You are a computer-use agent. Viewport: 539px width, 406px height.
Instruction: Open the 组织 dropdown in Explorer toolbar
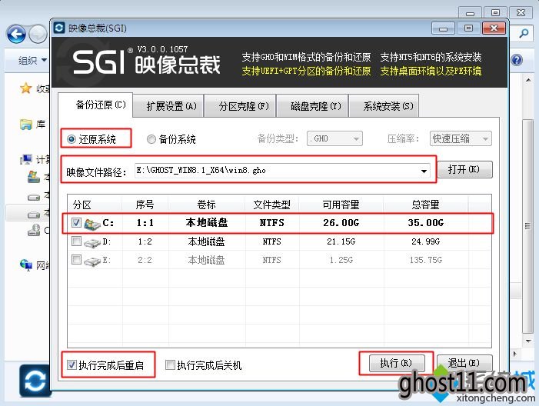[x=32, y=61]
